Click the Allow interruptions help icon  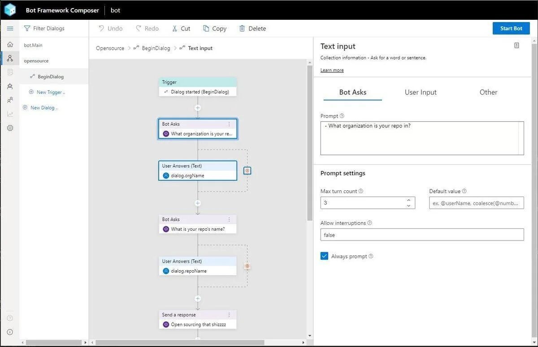tap(369, 223)
